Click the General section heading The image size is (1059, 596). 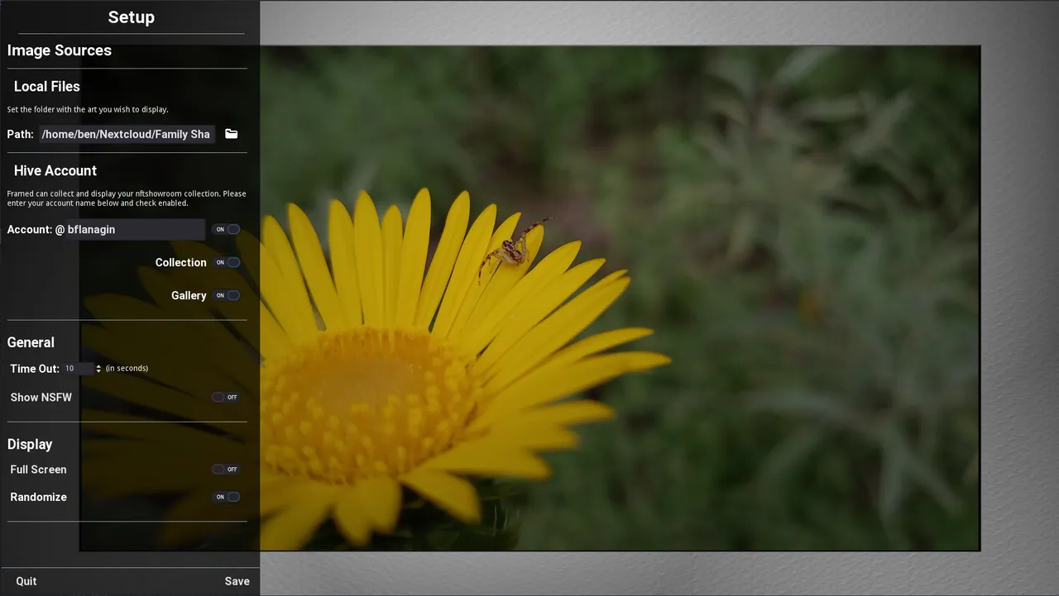coord(31,342)
